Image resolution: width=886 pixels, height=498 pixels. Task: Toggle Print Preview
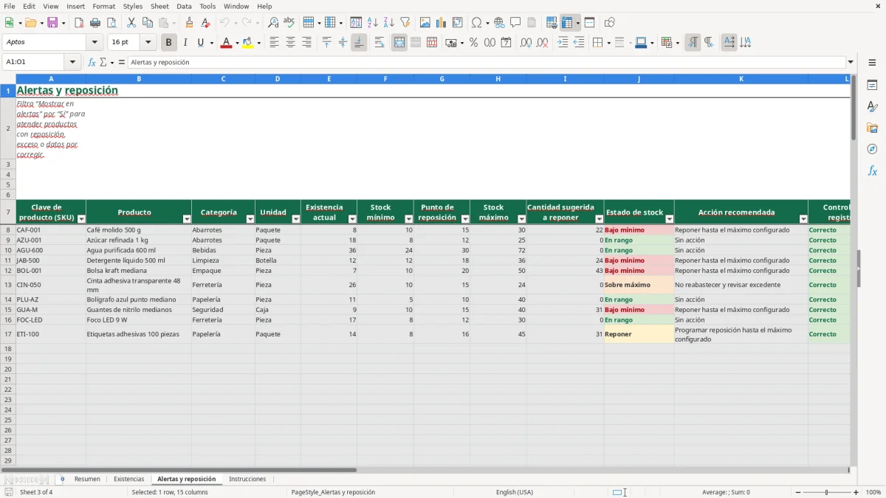pos(111,23)
